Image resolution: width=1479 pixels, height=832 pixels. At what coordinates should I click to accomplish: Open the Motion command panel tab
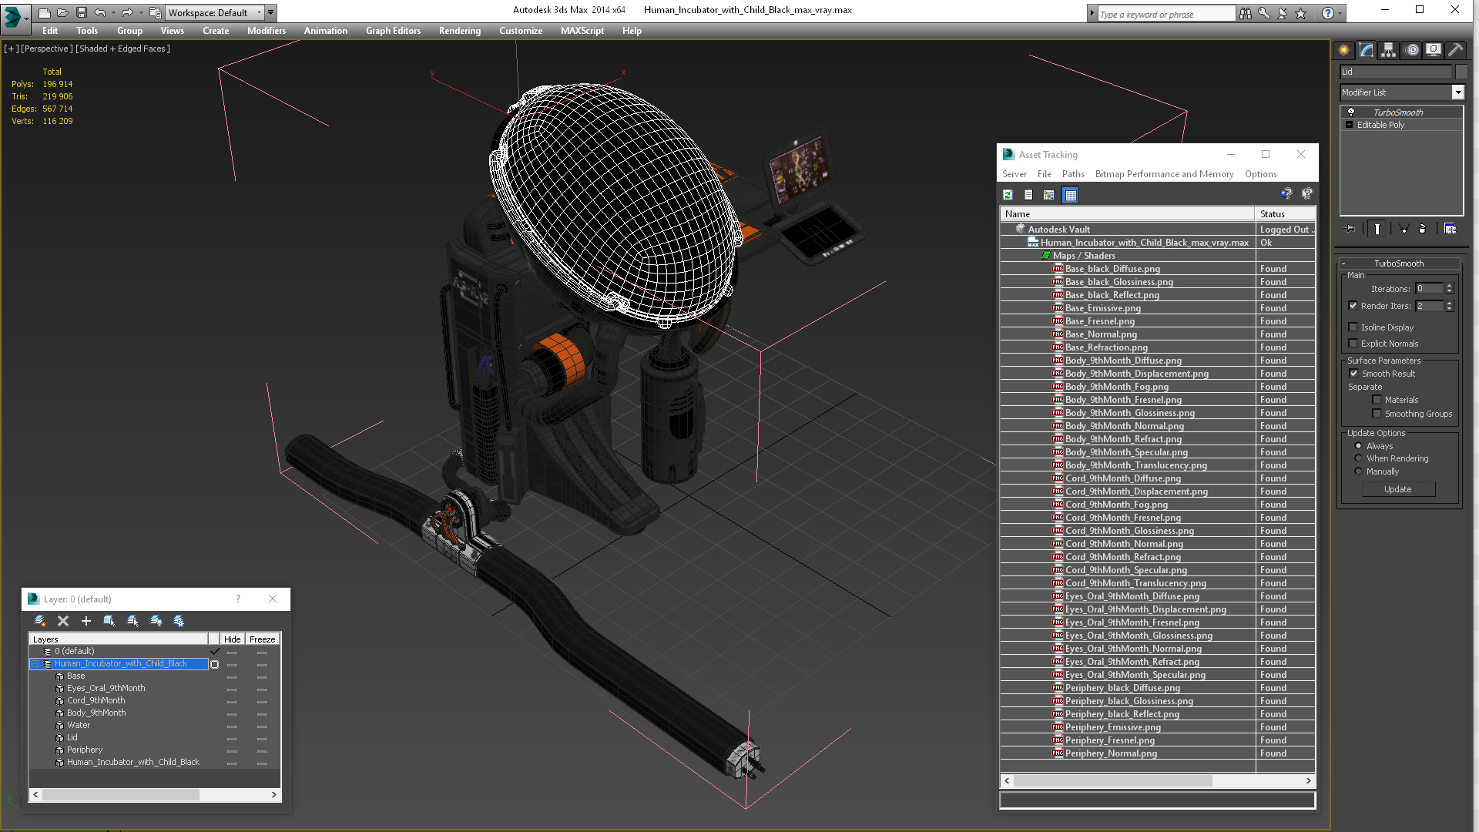click(x=1411, y=50)
